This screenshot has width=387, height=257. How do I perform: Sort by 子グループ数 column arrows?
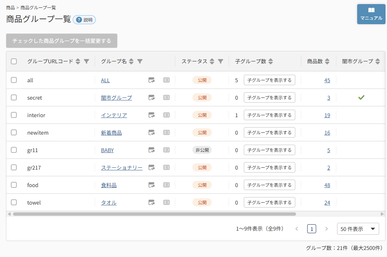[x=271, y=61]
